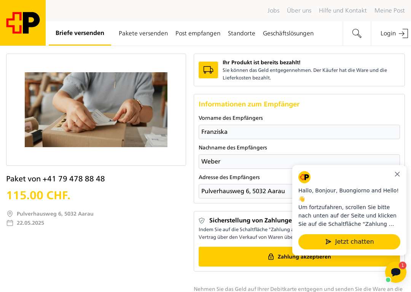Click the package photo thumbnail
The width and height of the screenshot is (411, 292).
pyautogui.click(x=96, y=110)
